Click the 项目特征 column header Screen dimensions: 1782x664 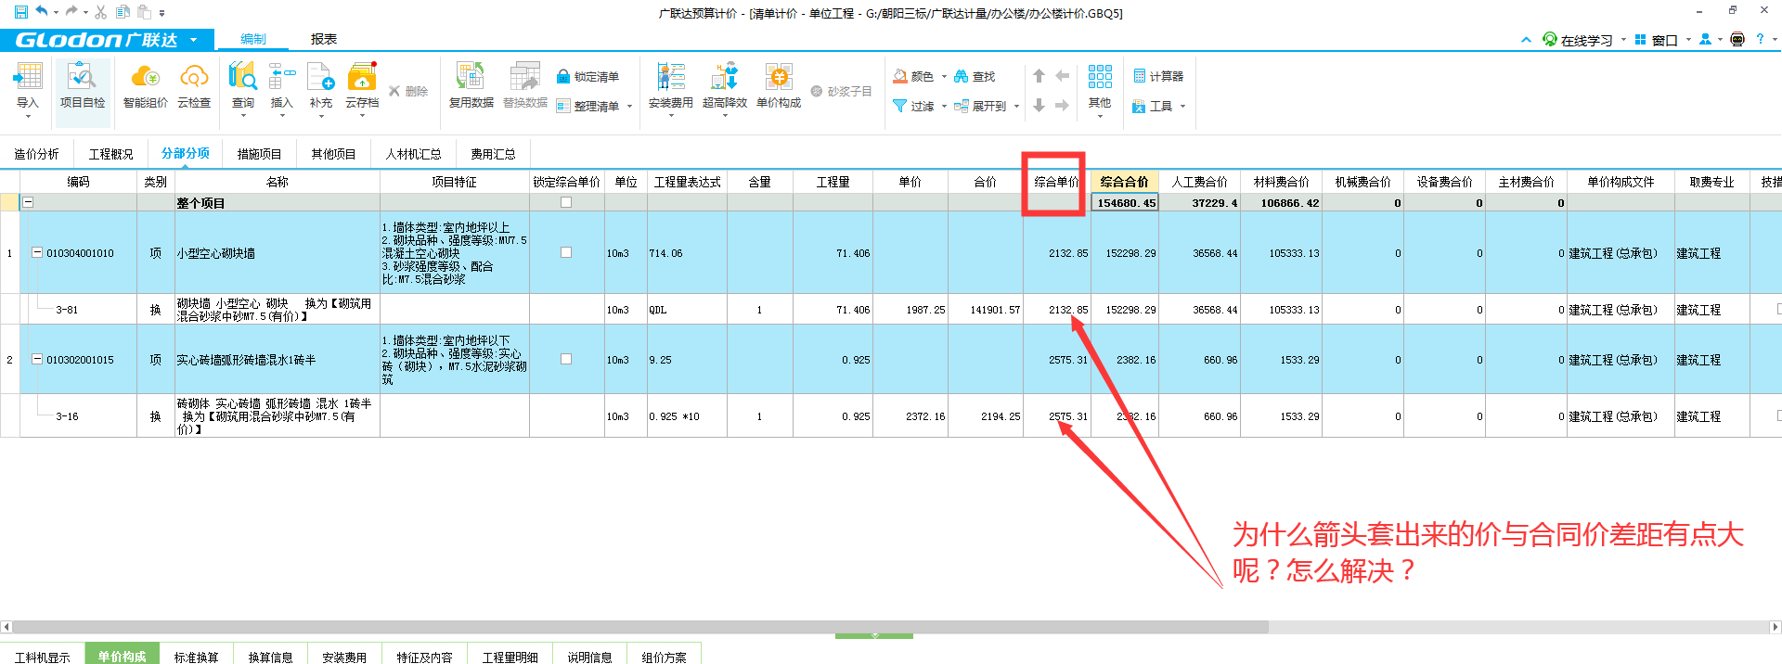click(454, 182)
